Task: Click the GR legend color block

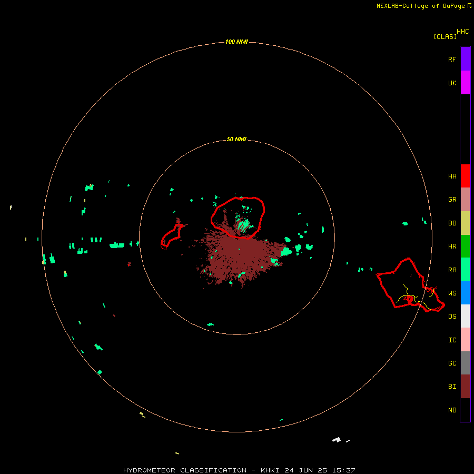Action: tap(465, 200)
